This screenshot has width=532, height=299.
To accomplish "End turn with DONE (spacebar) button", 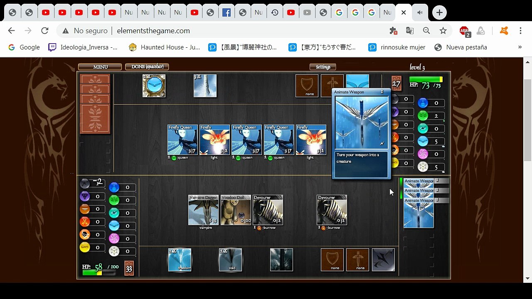I will click(x=147, y=67).
